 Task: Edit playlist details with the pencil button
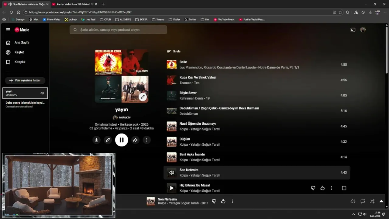[108, 140]
